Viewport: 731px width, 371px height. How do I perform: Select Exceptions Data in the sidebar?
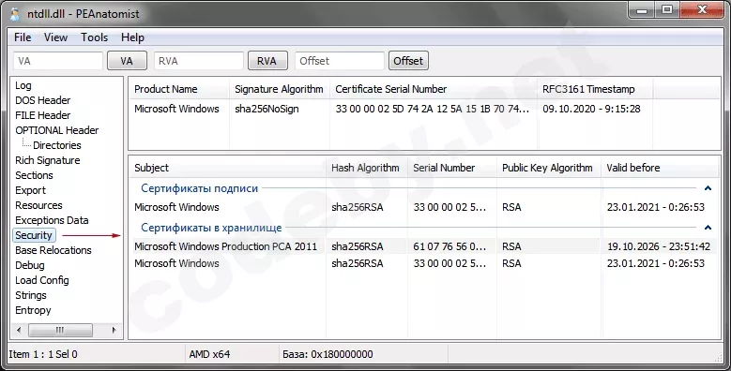52,220
